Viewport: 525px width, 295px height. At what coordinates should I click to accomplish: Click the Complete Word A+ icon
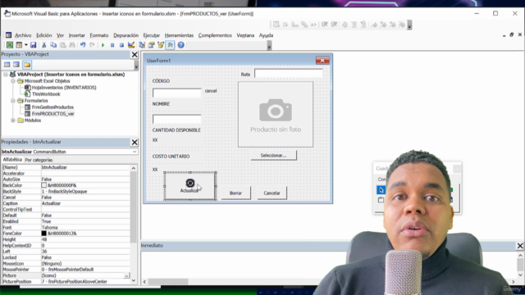(x=313, y=25)
